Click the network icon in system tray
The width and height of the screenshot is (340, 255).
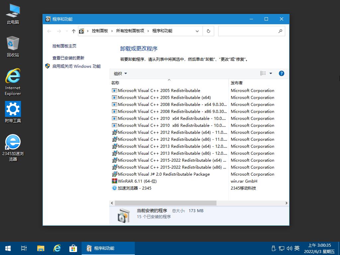282,248
